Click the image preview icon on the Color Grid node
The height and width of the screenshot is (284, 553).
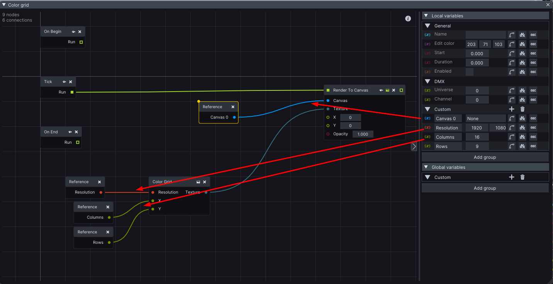(198, 182)
